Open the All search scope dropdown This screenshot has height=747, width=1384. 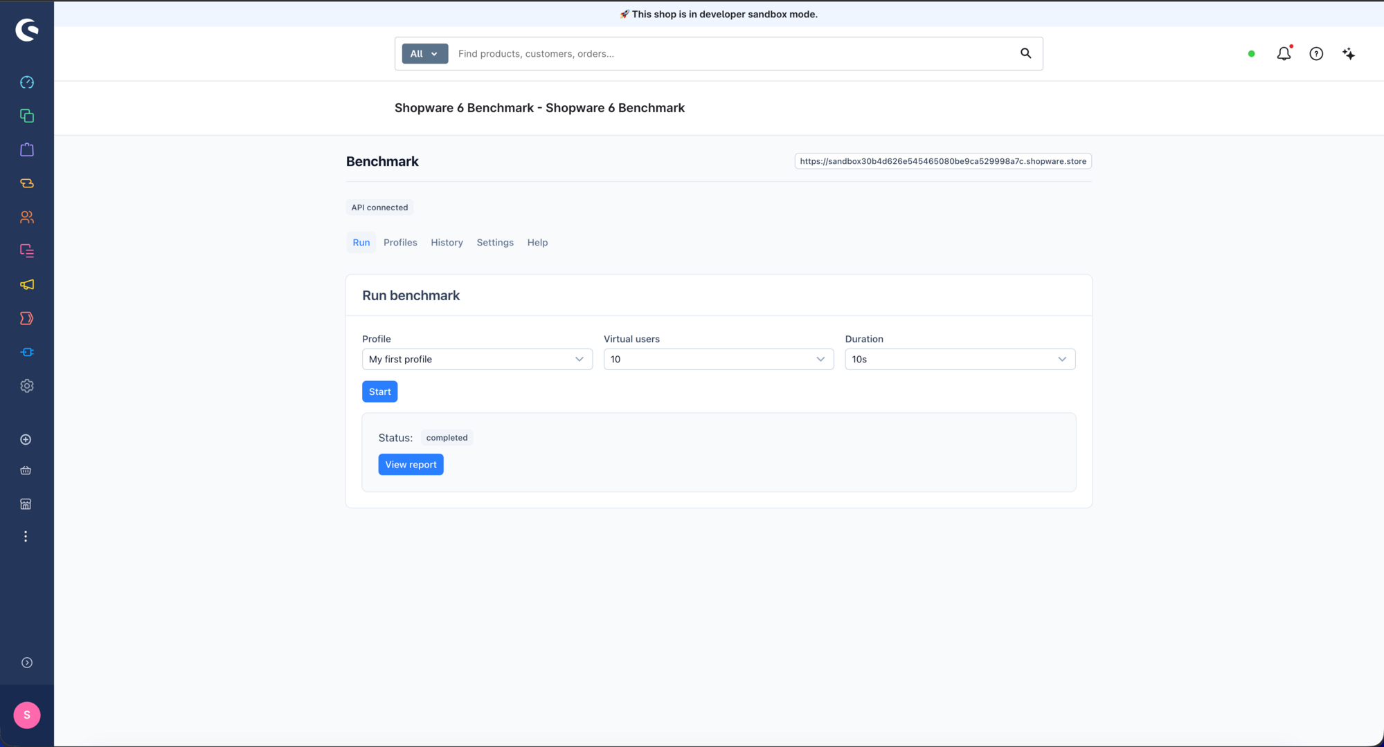424,54
